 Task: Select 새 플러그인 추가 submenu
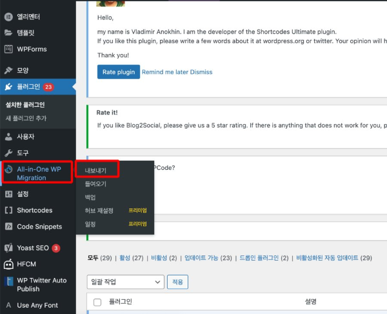pyautogui.click(x=26, y=118)
